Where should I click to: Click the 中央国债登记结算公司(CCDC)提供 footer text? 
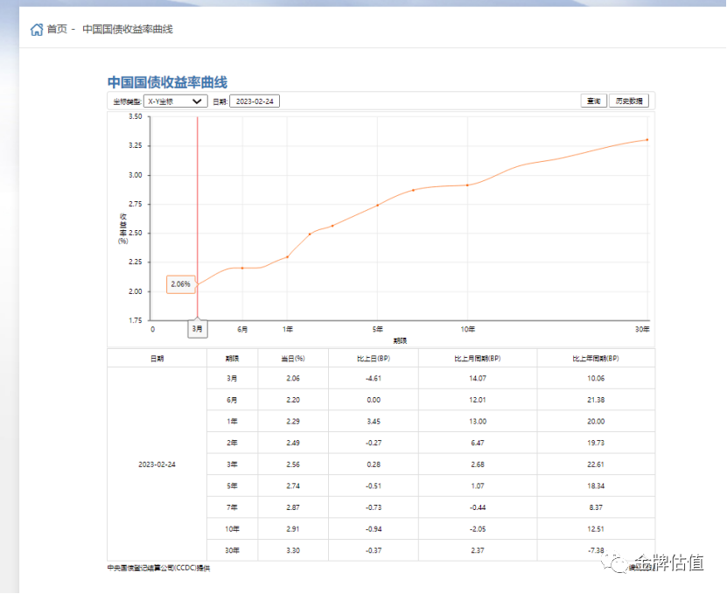(x=158, y=568)
